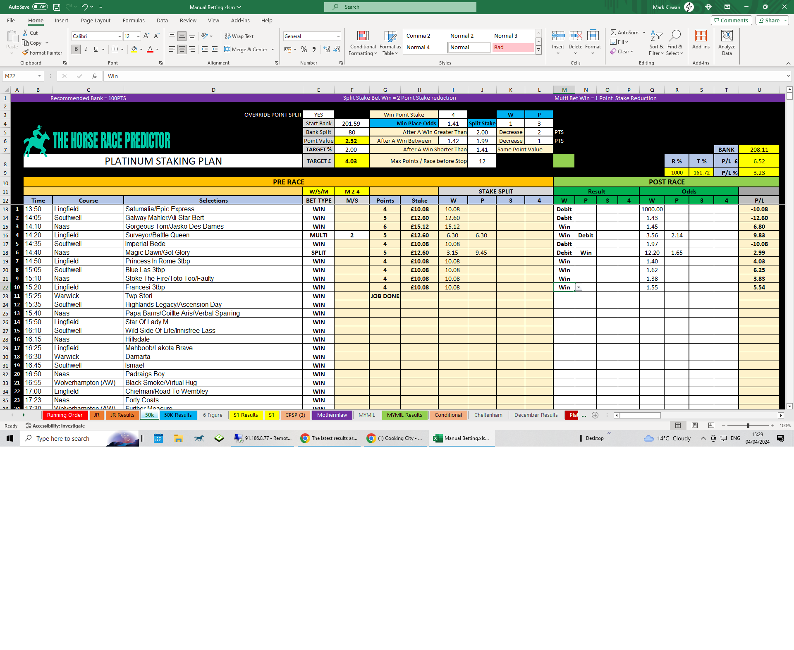Click the Align Right icon
Image resolution: width=794 pixels, height=650 pixels.
(192, 49)
